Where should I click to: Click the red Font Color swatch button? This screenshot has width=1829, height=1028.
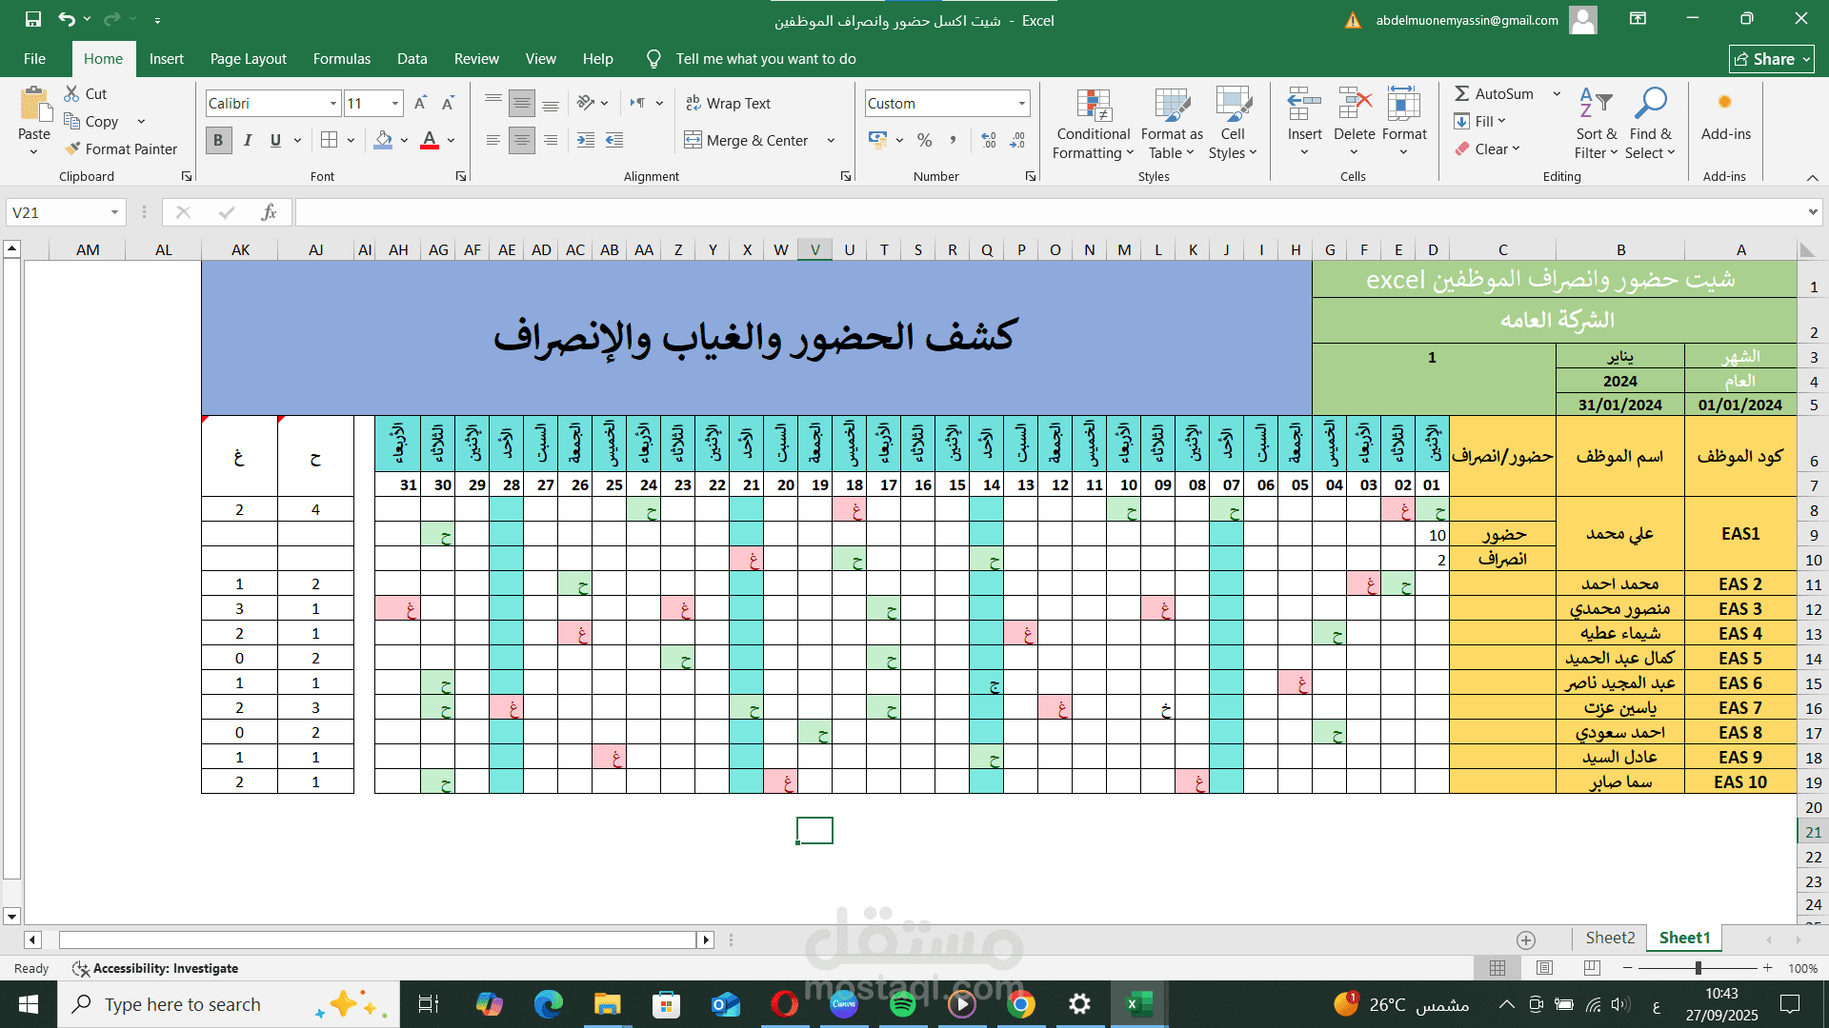[430, 141]
